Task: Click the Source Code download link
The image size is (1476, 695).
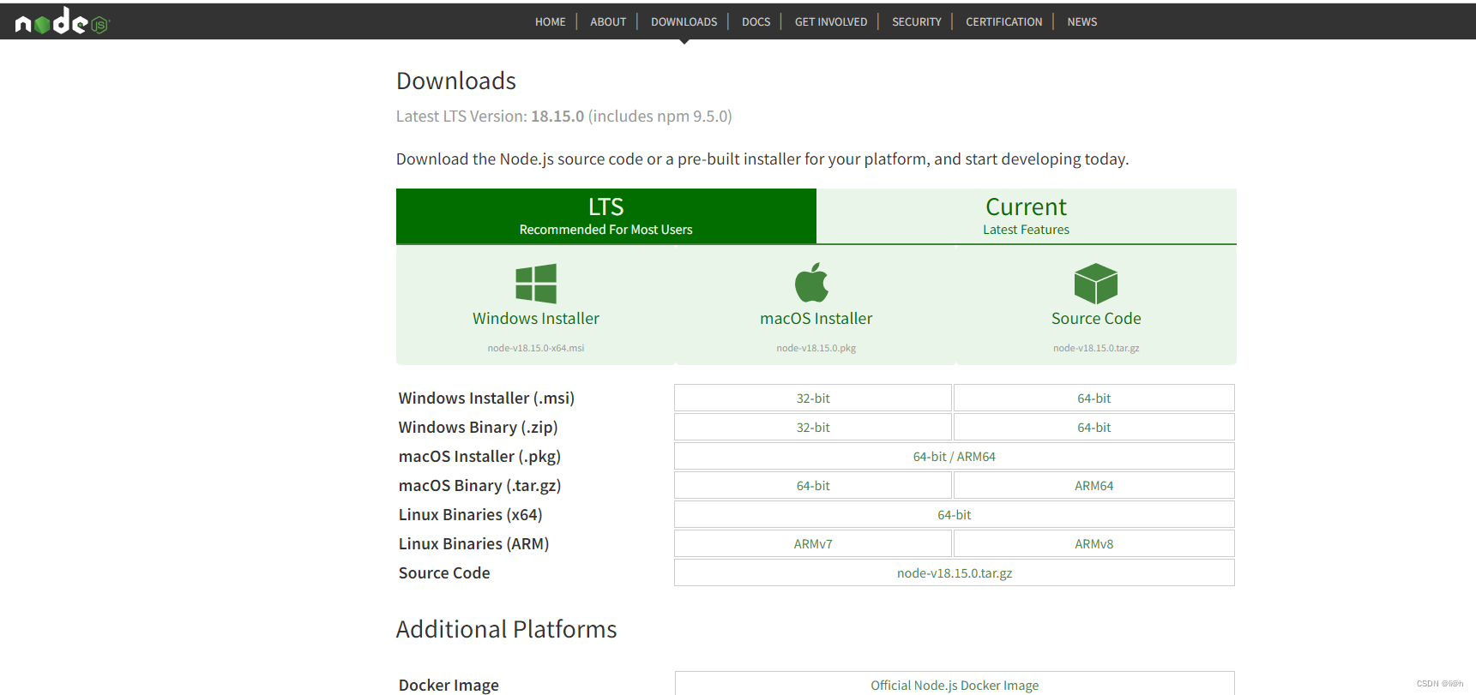Action: coord(1096,318)
